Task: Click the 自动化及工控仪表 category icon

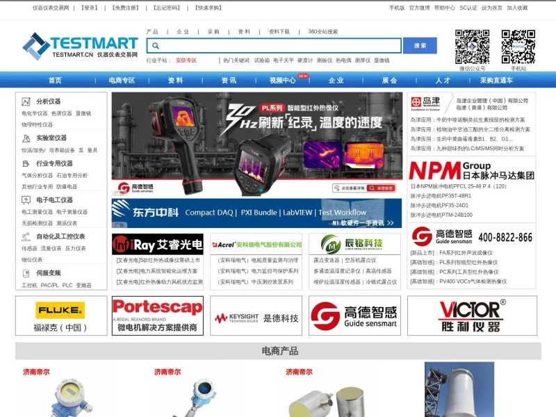Action: (x=26, y=236)
